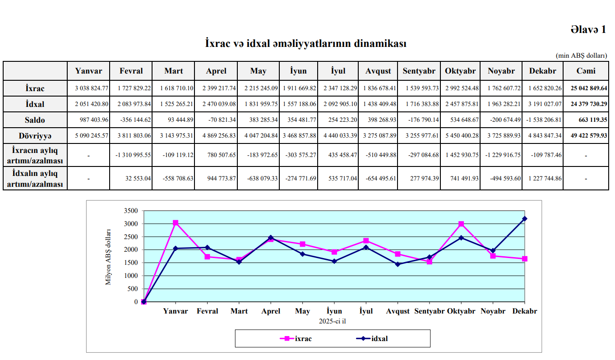The width and height of the screenshot is (615, 360).
Task: Click the Saldo row label
Action: 35,120
